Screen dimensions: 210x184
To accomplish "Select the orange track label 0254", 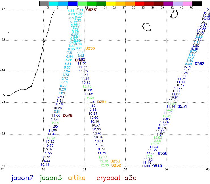I will [102, 102].
